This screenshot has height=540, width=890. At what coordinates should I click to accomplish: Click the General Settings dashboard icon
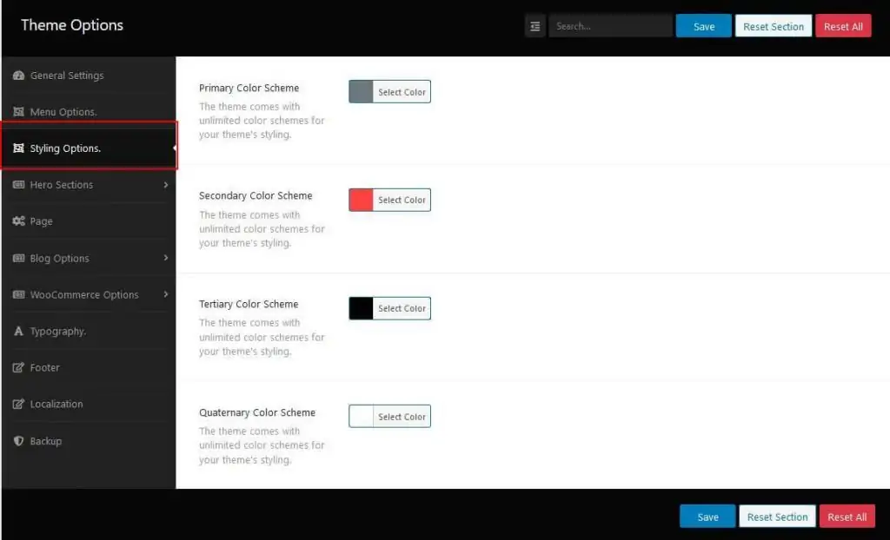(18, 76)
